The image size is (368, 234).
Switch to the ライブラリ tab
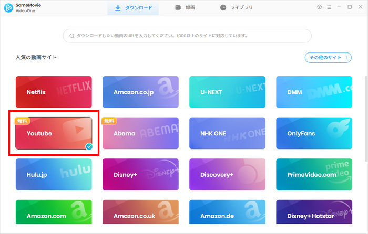point(237,8)
